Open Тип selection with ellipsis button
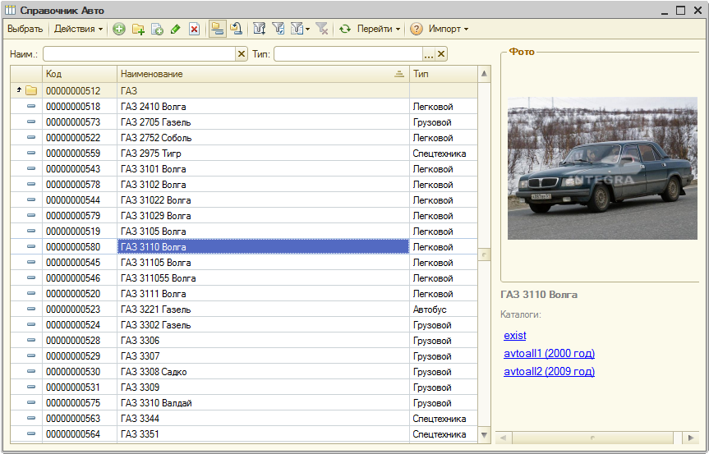Screen dimensions: 709x454 [x=429, y=54]
